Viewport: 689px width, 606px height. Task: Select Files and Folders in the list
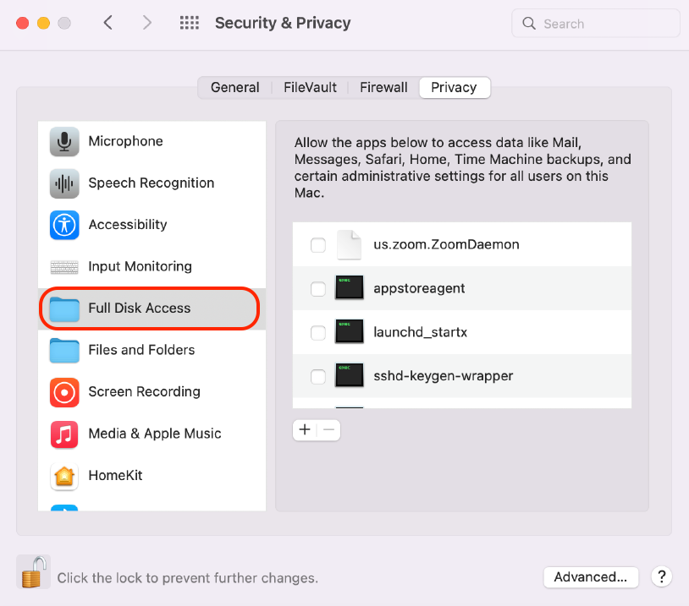[141, 350]
